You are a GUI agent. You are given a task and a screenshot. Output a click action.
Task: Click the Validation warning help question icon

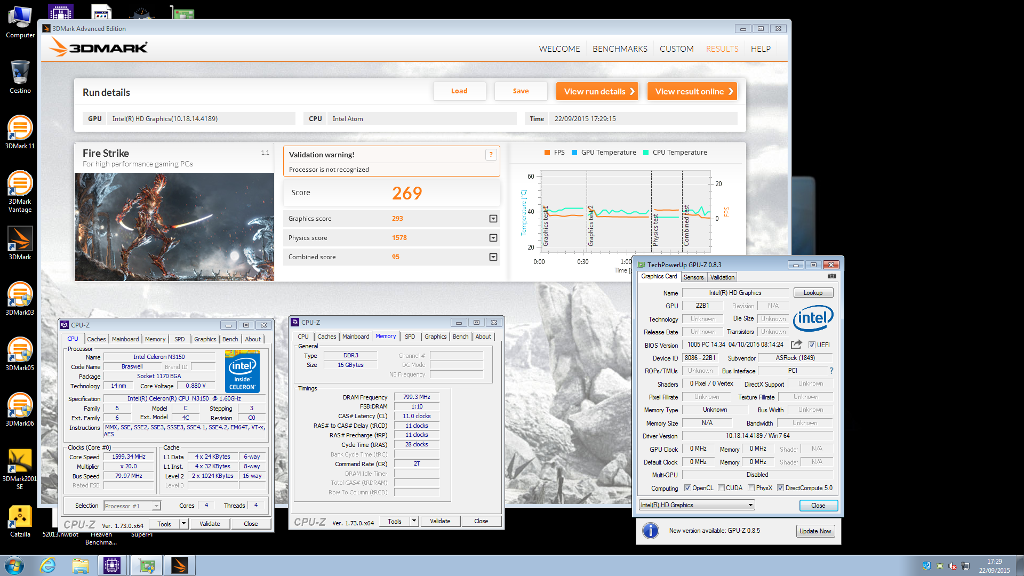(x=491, y=155)
